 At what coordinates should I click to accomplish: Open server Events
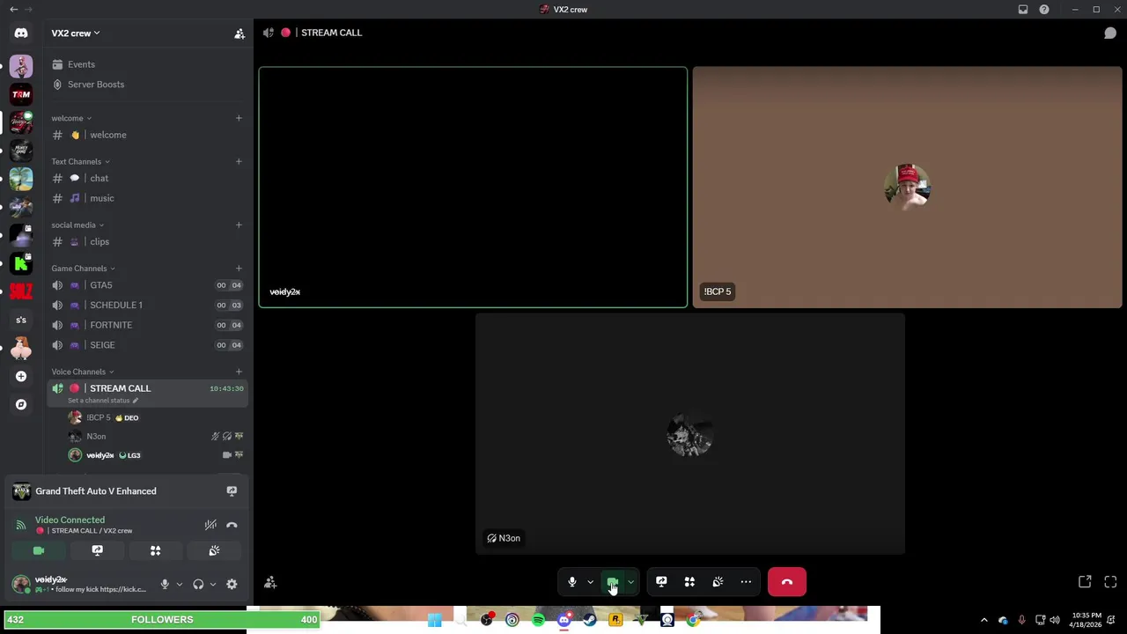(147, 64)
